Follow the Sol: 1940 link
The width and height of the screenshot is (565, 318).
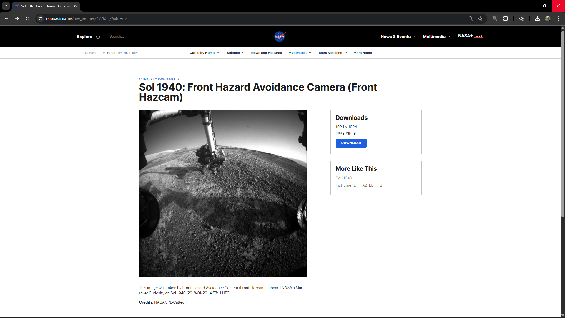pyautogui.click(x=344, y=178)
